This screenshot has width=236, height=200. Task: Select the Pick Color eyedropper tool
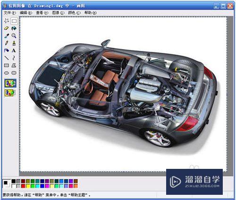7,36
